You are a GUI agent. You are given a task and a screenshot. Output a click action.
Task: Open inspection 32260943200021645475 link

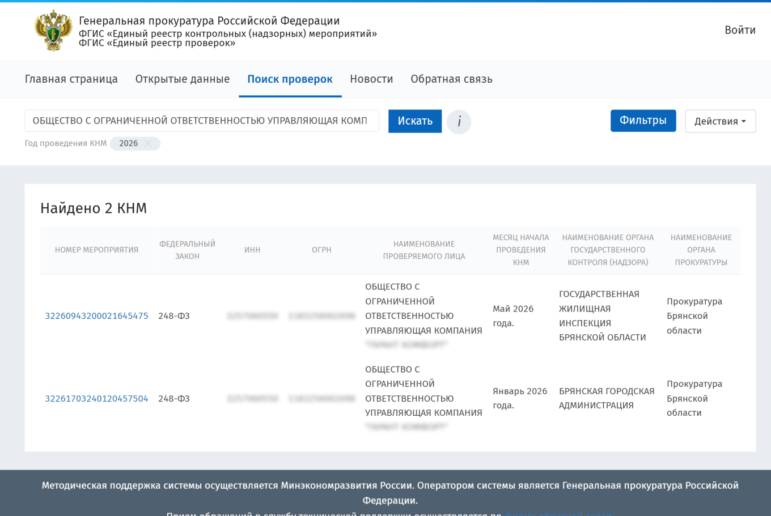tap(96, 316)
